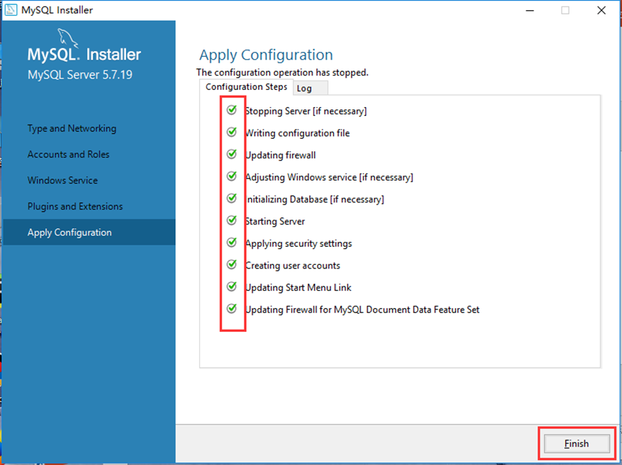
Task: Click the check icon for Writing configuration file
Action: pyautogui.click(x=232, y=132)
